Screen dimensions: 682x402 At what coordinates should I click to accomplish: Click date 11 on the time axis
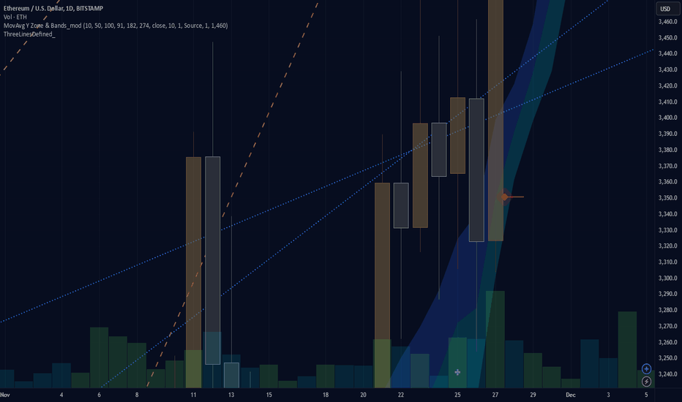(x=194, y=395)
